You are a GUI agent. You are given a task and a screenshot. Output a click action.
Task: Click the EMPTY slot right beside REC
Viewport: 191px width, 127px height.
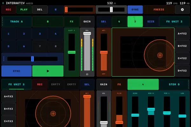coord(56,84)
